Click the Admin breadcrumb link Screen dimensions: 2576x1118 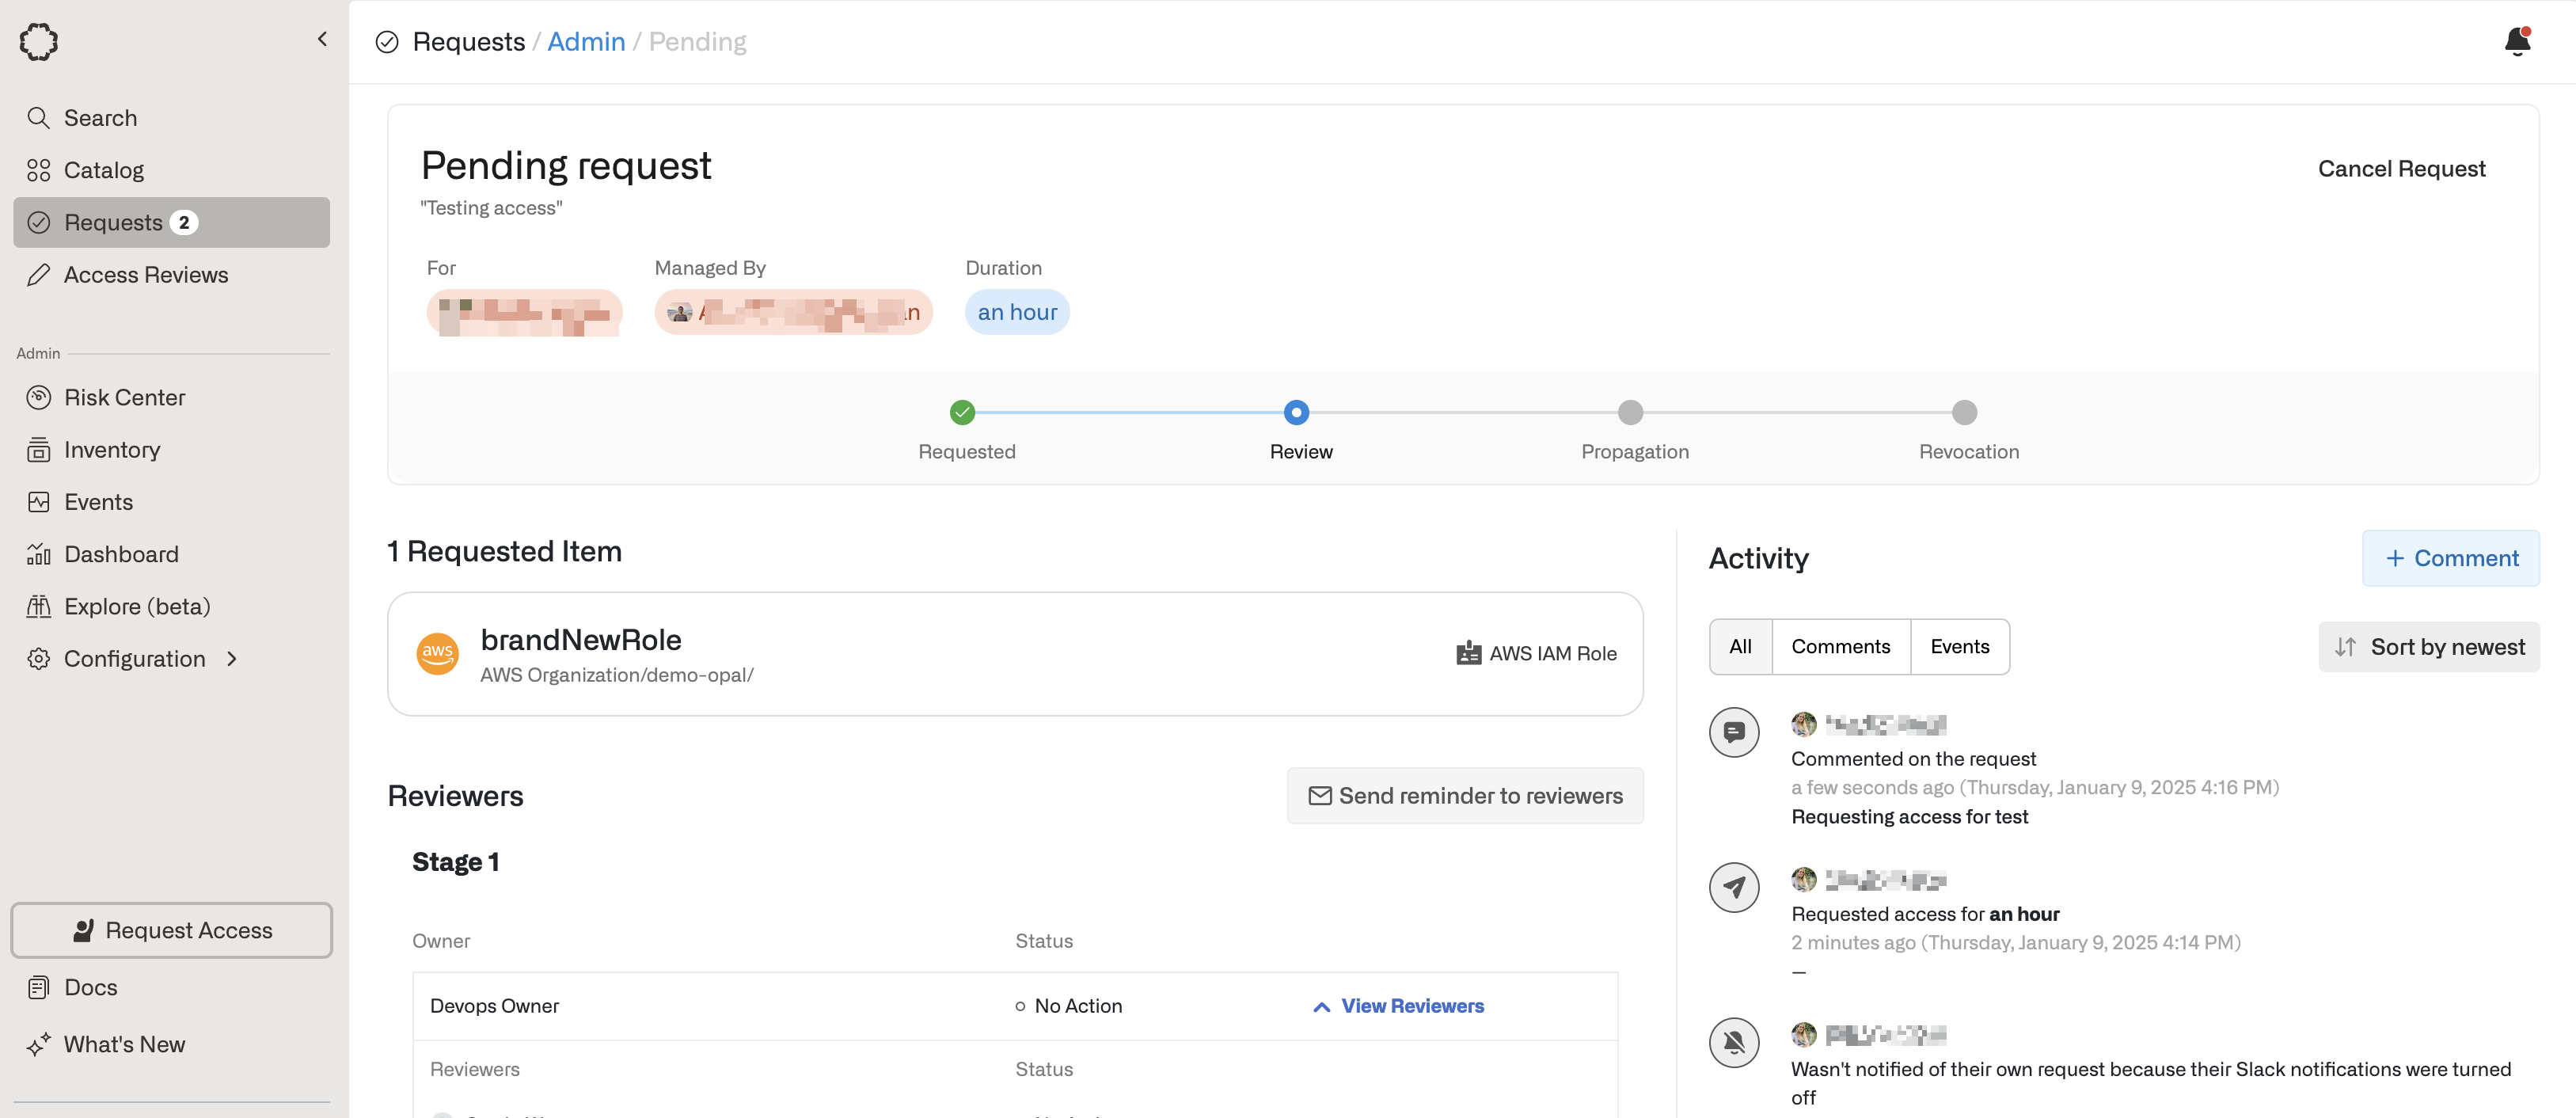586,42
